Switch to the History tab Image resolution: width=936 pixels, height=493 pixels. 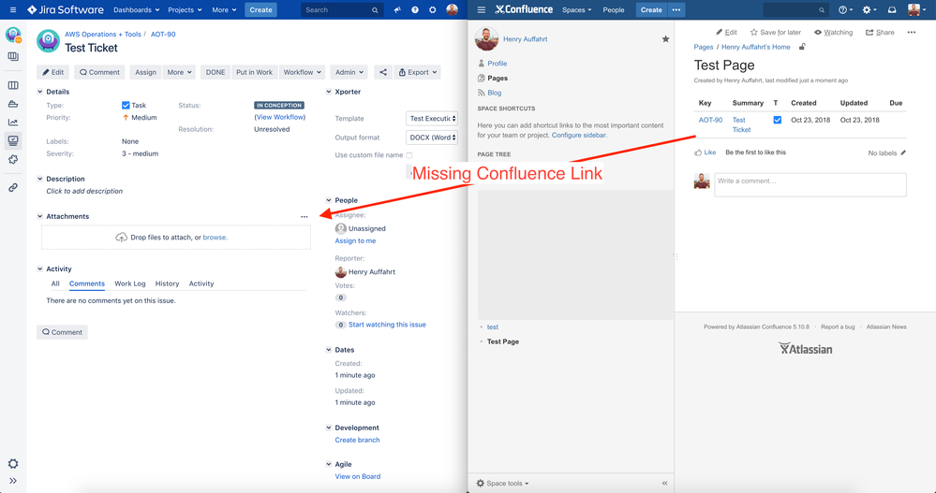click(167, 283)
